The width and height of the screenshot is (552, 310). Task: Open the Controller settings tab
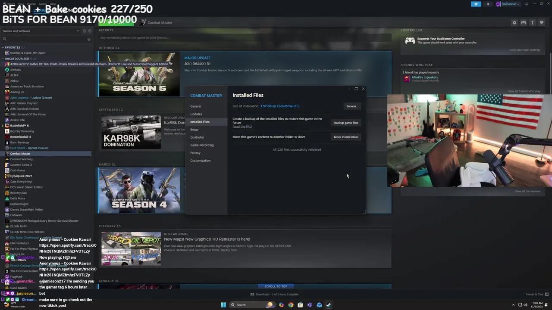coord(198,137)
